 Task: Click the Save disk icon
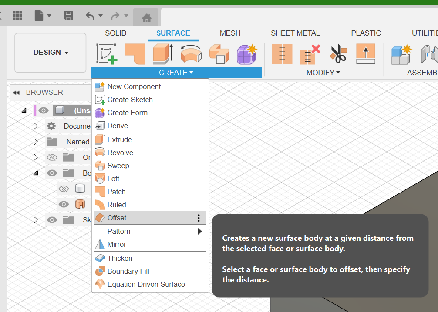(x=68, y=16)
